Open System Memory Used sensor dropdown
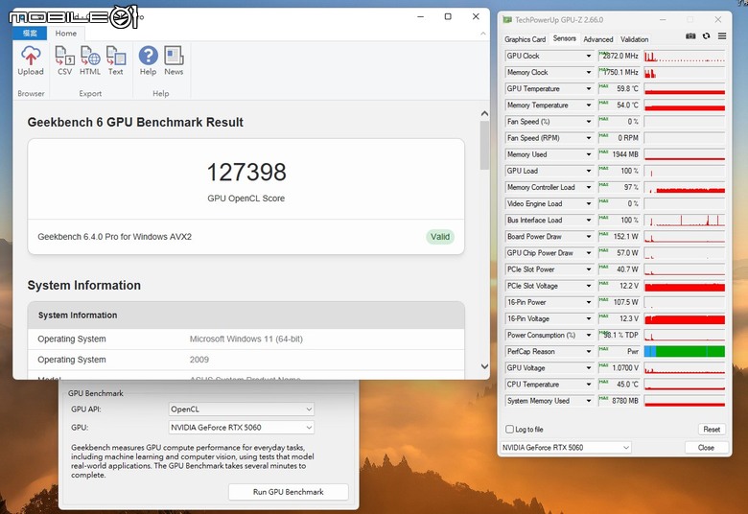 (x=588, y=401)
